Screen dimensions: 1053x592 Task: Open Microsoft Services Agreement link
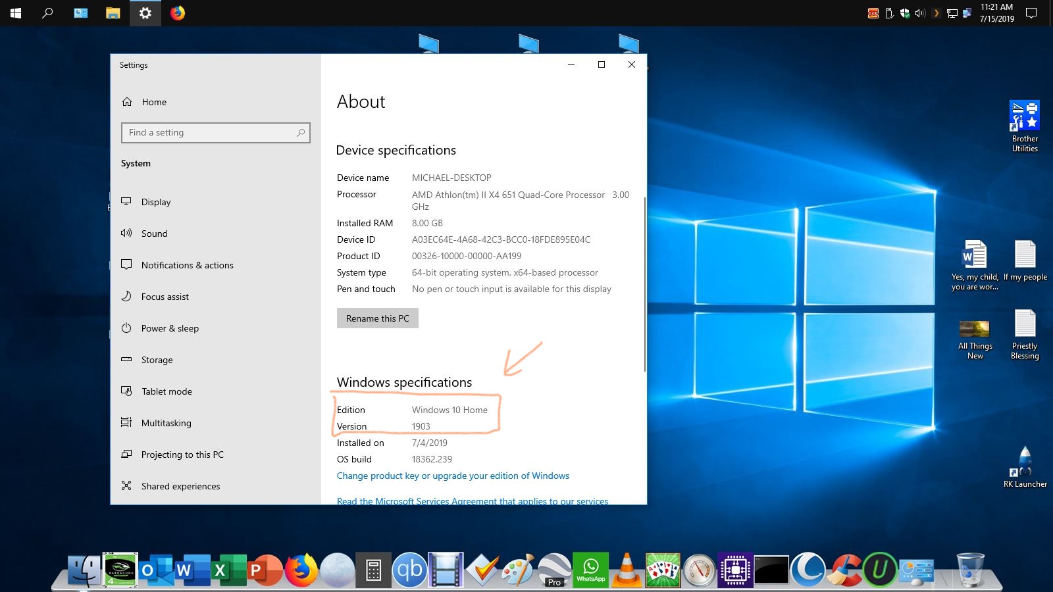[473, 501]
